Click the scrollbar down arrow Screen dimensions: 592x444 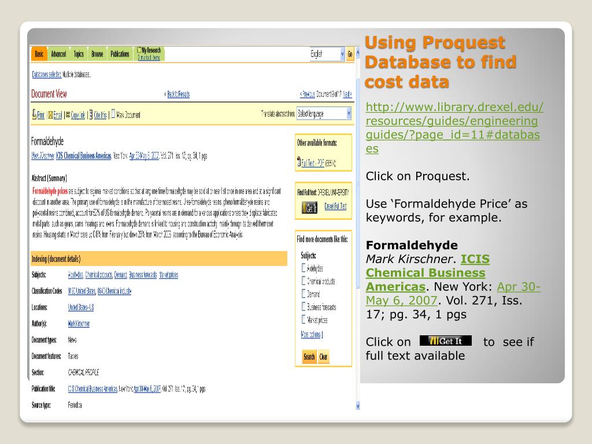point(358,406)
